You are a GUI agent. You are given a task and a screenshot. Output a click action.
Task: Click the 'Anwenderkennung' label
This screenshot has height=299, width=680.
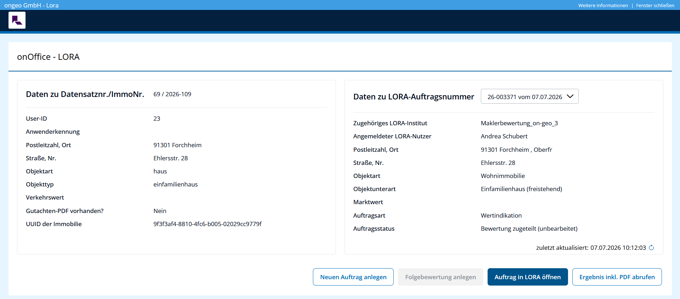53,132
